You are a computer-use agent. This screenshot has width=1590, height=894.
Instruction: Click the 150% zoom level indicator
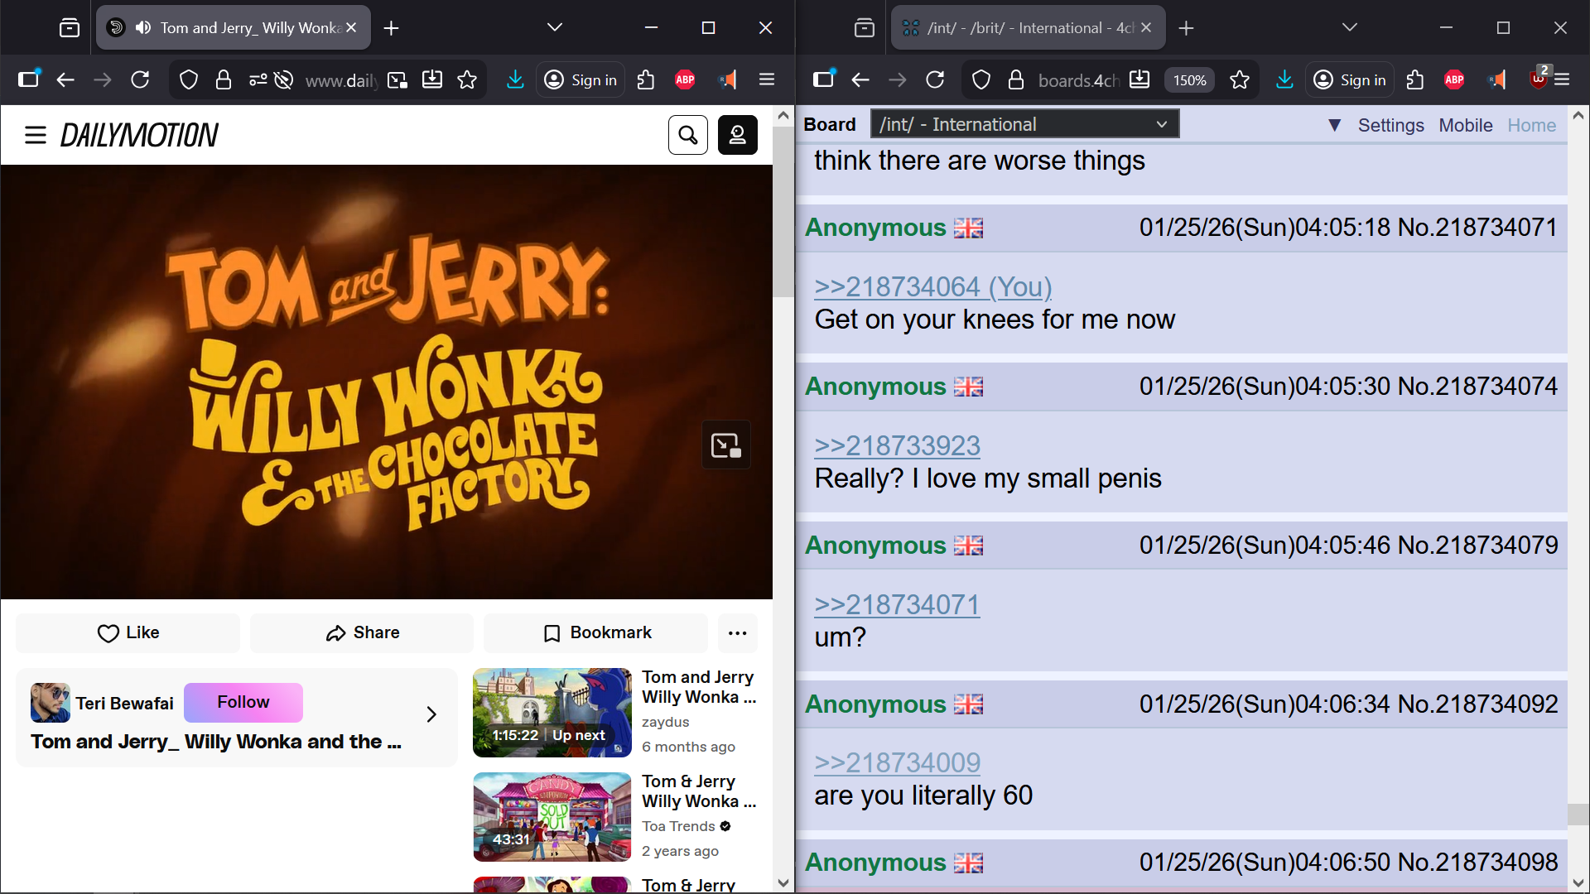pyautogui.click(x=1189, y=79)
